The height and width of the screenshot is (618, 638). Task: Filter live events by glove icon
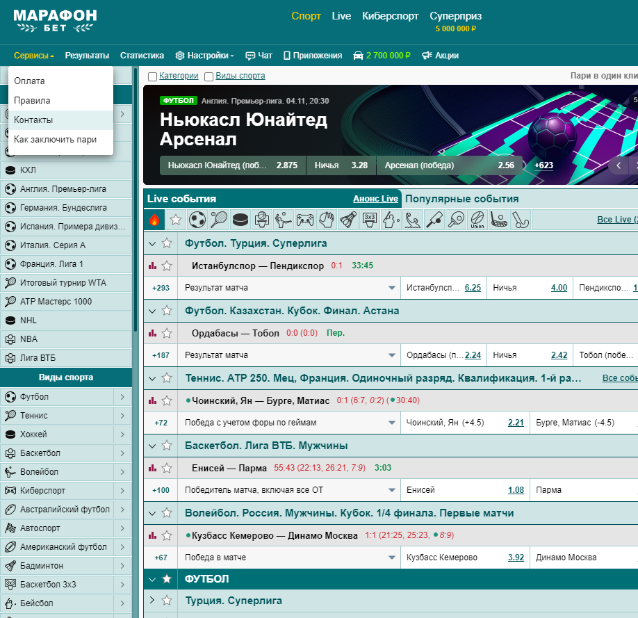327,220
